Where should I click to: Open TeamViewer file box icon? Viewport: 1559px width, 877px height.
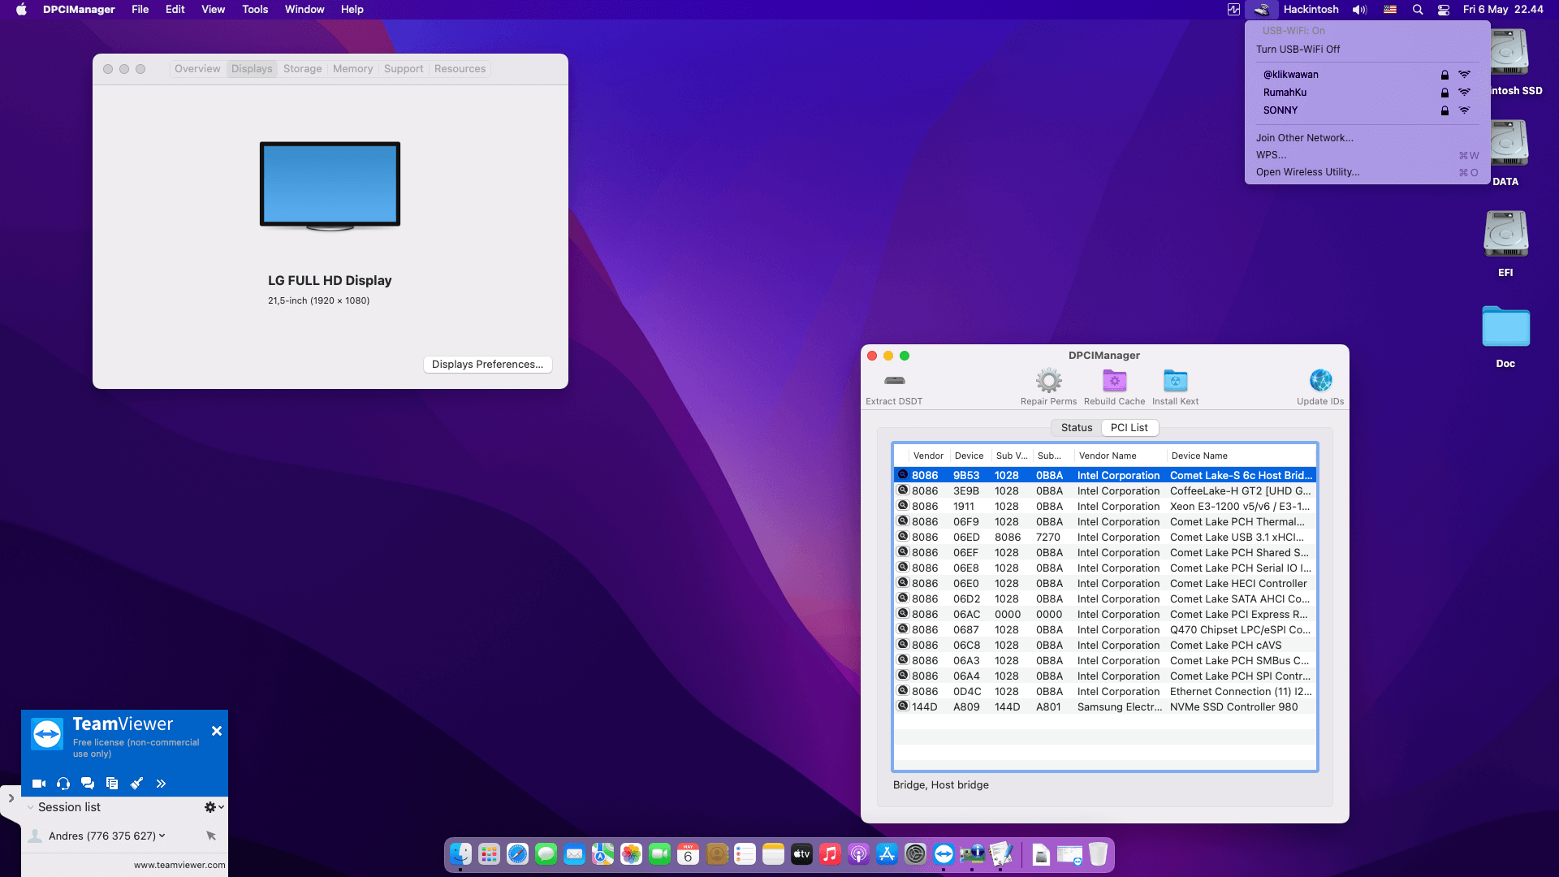point(112,784)
